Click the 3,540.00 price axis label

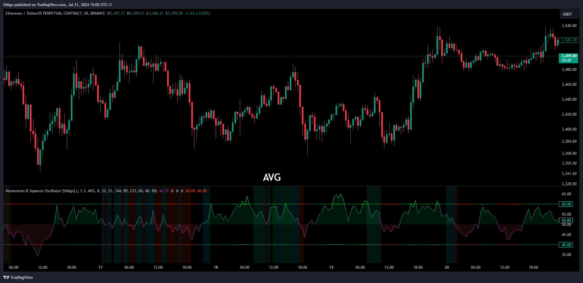(569, 26)
